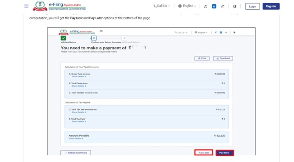Open the hamburger menu beside the site logo

(x=26, y=6)
